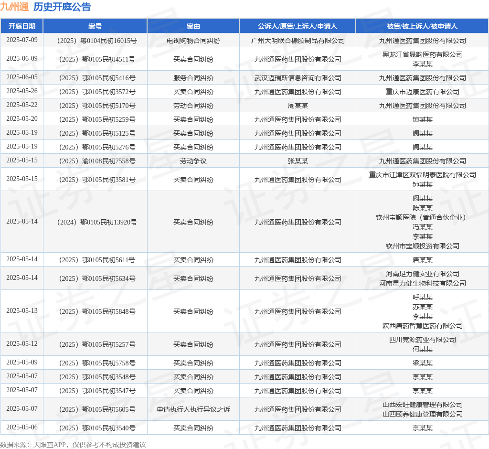This screenshot has width=489, height=449.
Task: Click 张某某 plaintiff cell
Action: click(x=298, y=161)
